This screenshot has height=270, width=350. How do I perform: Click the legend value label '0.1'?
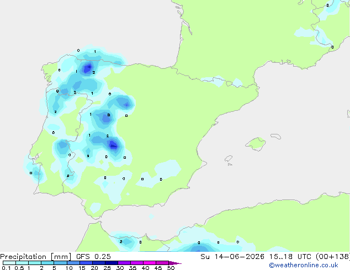pos(6,268)
